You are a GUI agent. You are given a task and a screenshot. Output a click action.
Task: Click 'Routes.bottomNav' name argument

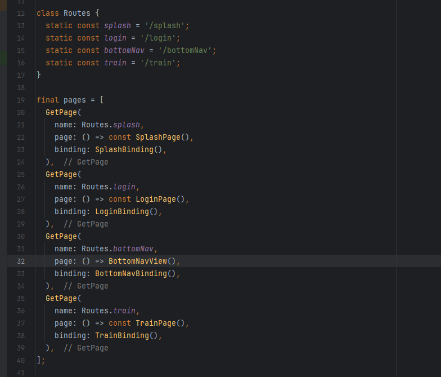coord(117,249)
